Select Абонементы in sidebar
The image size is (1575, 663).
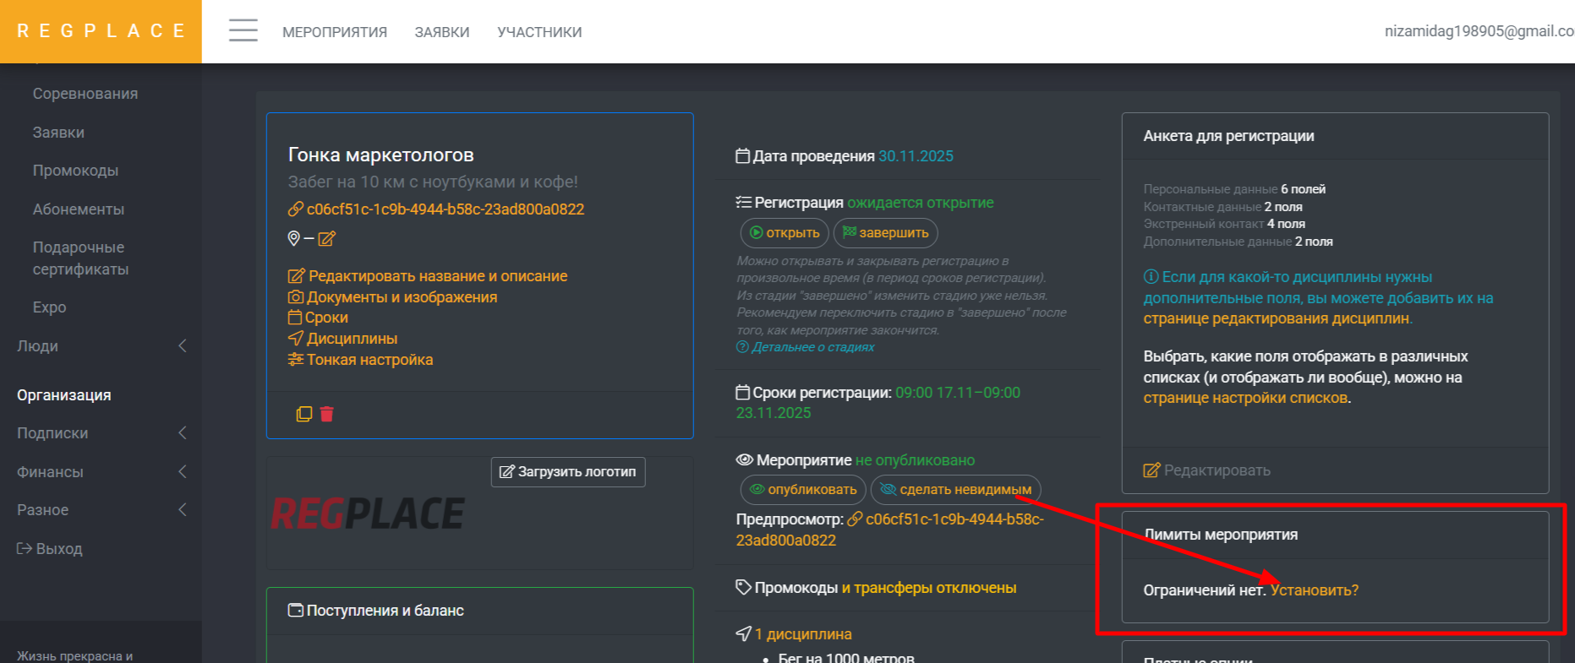point(79,209)
